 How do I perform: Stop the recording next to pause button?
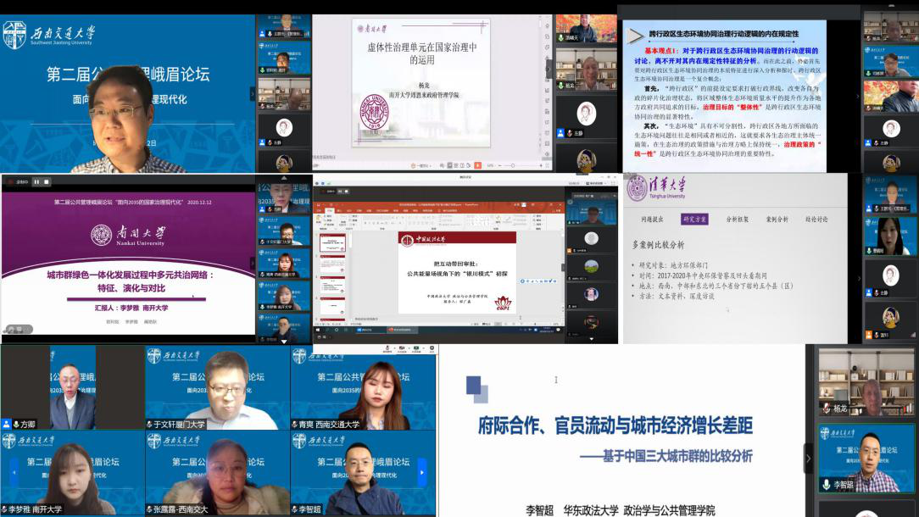(x=46, y=181)
